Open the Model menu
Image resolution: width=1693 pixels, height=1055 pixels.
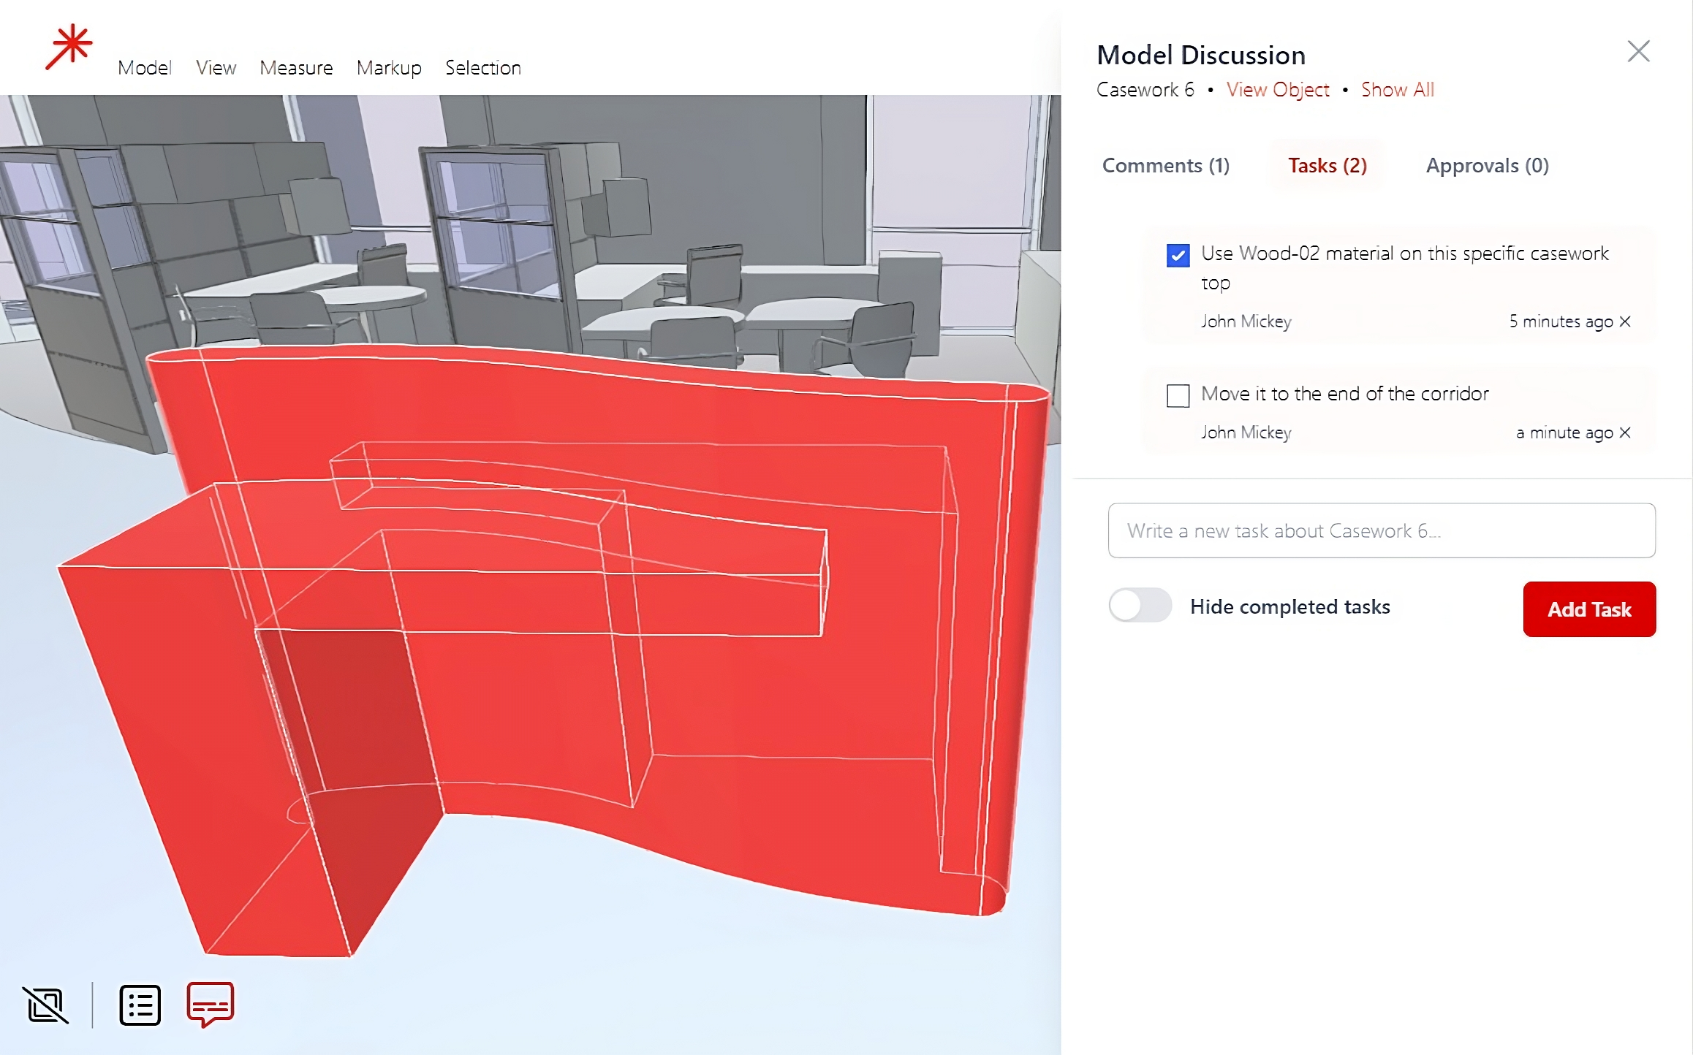144,68
